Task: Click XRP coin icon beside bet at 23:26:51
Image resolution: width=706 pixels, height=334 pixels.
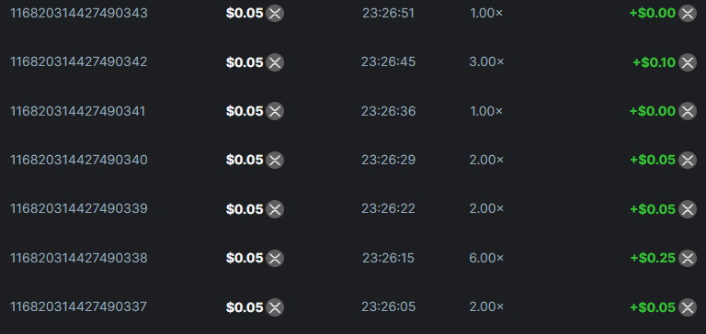Action: (275, 14)
